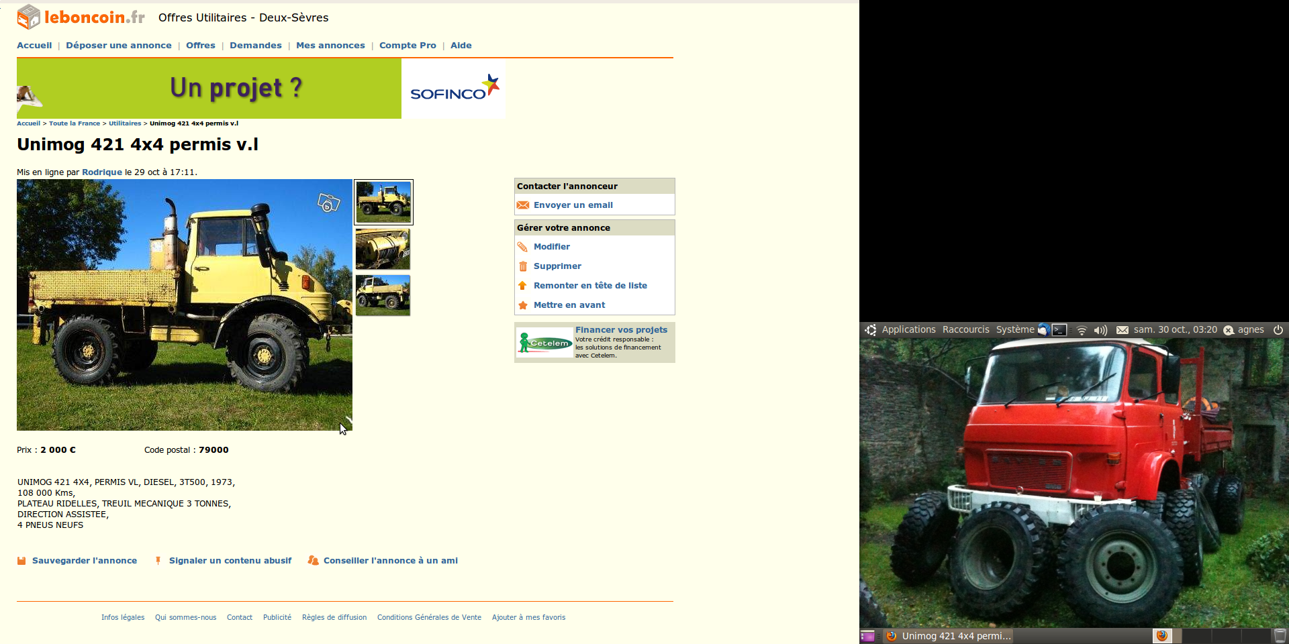Open the Déposer une annonce tab

(118, 46)
